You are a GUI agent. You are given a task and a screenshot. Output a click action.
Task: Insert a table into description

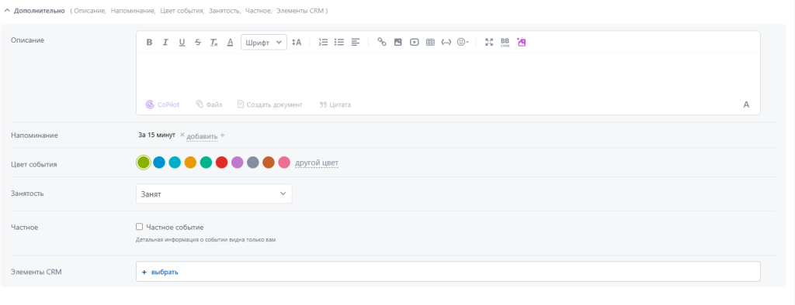point(430,43)
